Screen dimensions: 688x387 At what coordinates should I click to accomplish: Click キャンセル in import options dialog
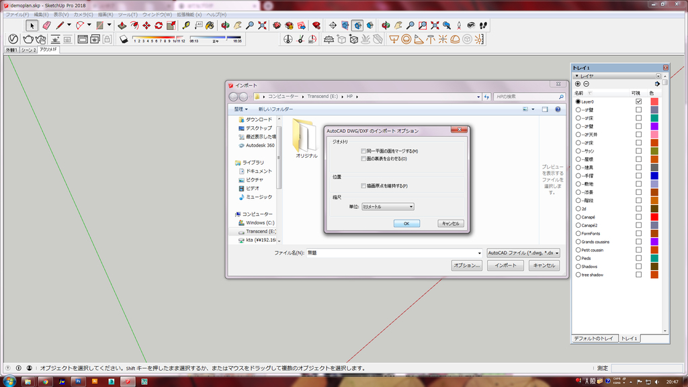[451, 224]
